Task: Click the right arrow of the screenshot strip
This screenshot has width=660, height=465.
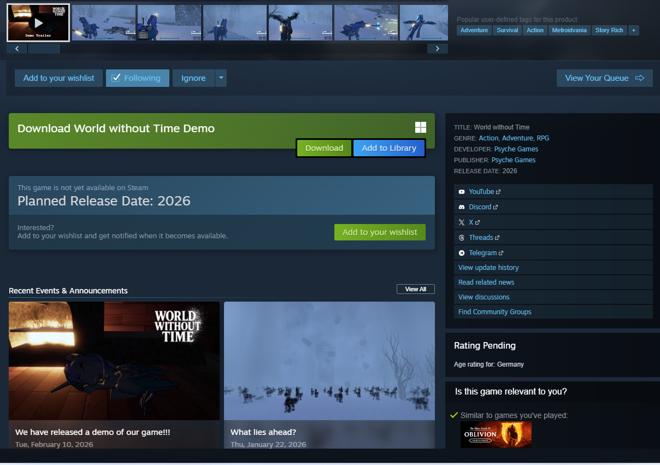Action: coord(437,49)
